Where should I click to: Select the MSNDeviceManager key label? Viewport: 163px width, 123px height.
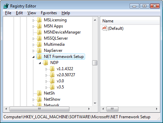coord(62,32)
